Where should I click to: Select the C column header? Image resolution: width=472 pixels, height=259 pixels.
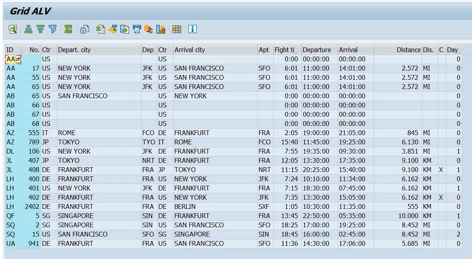442,50
